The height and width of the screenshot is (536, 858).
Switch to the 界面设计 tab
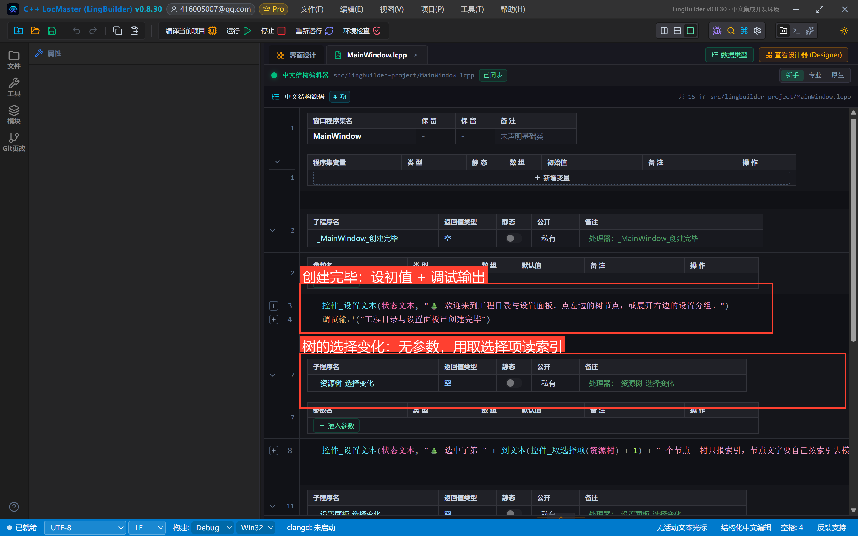[296, 55]
